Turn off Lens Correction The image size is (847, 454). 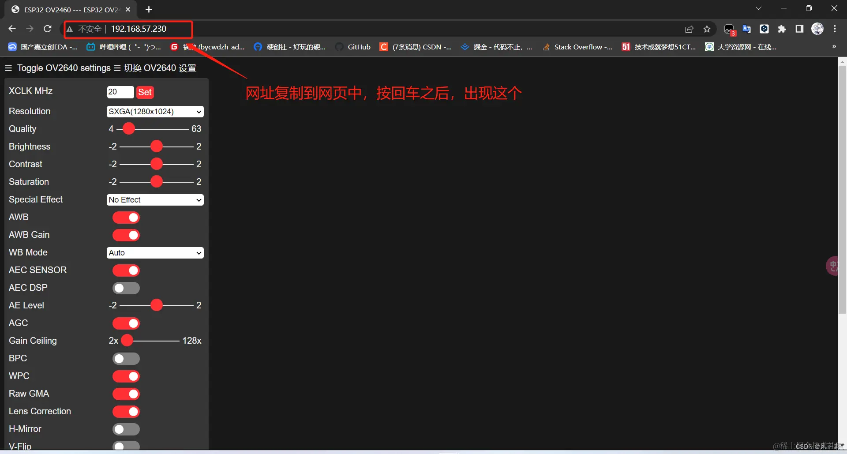coord(126,411)
